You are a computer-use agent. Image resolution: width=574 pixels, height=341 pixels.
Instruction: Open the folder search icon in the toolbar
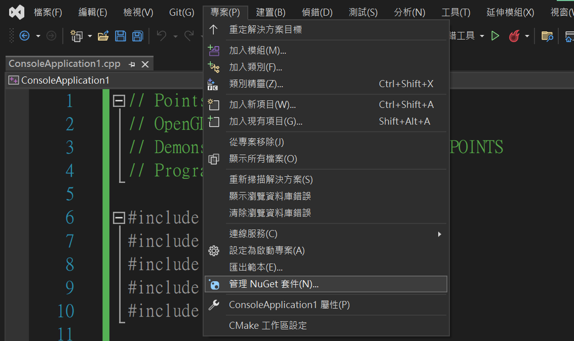(x=547, y=36)
